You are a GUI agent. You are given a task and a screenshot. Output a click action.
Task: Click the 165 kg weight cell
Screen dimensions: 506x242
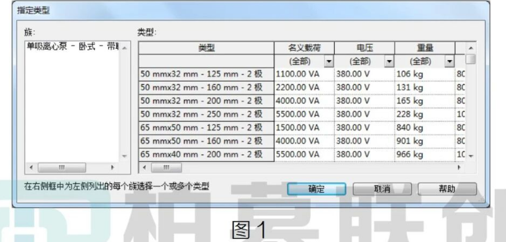point(425,101)
